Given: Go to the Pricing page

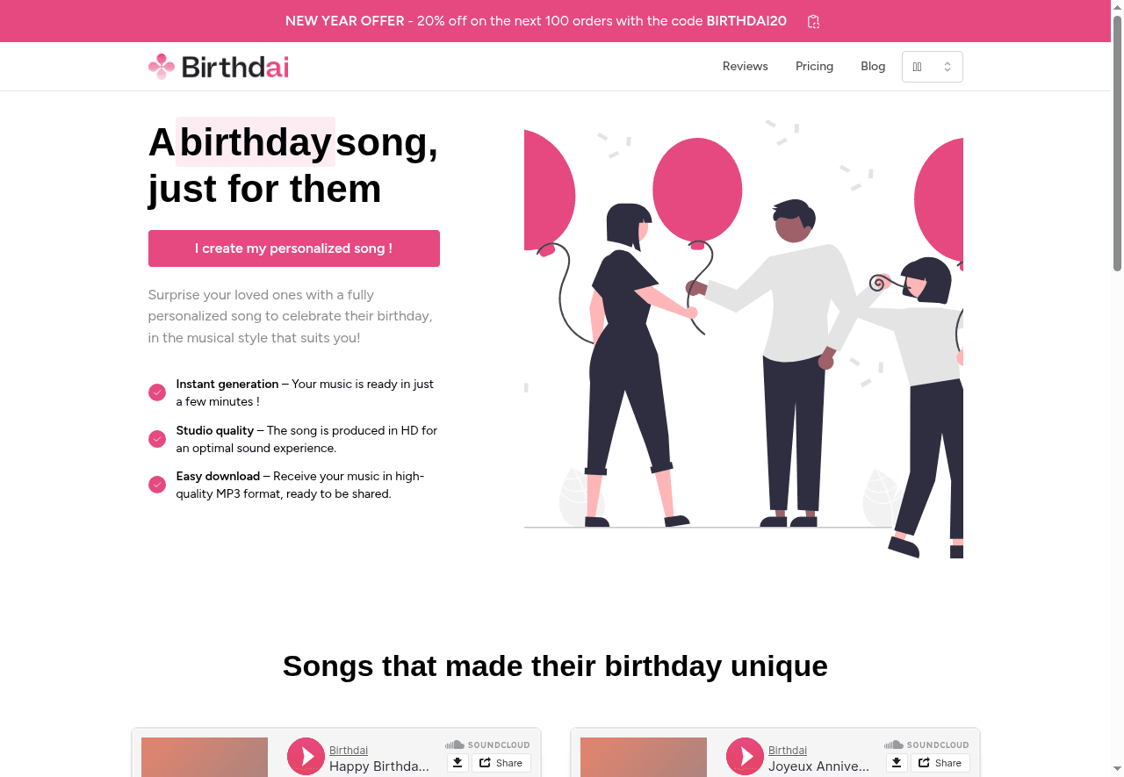Looking at the screenshot, I should click(x=814, y=66).
